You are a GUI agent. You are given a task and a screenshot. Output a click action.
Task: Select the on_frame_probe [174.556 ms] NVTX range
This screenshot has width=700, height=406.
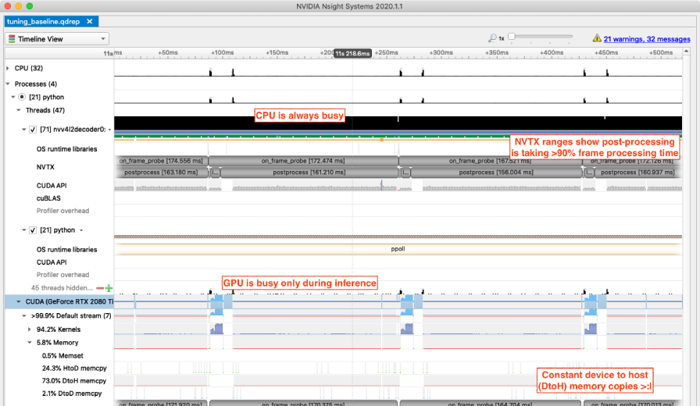point(161,161)
